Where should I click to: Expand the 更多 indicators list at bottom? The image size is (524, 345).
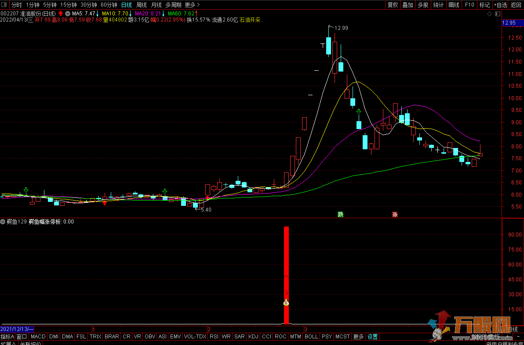coord(358,337)
